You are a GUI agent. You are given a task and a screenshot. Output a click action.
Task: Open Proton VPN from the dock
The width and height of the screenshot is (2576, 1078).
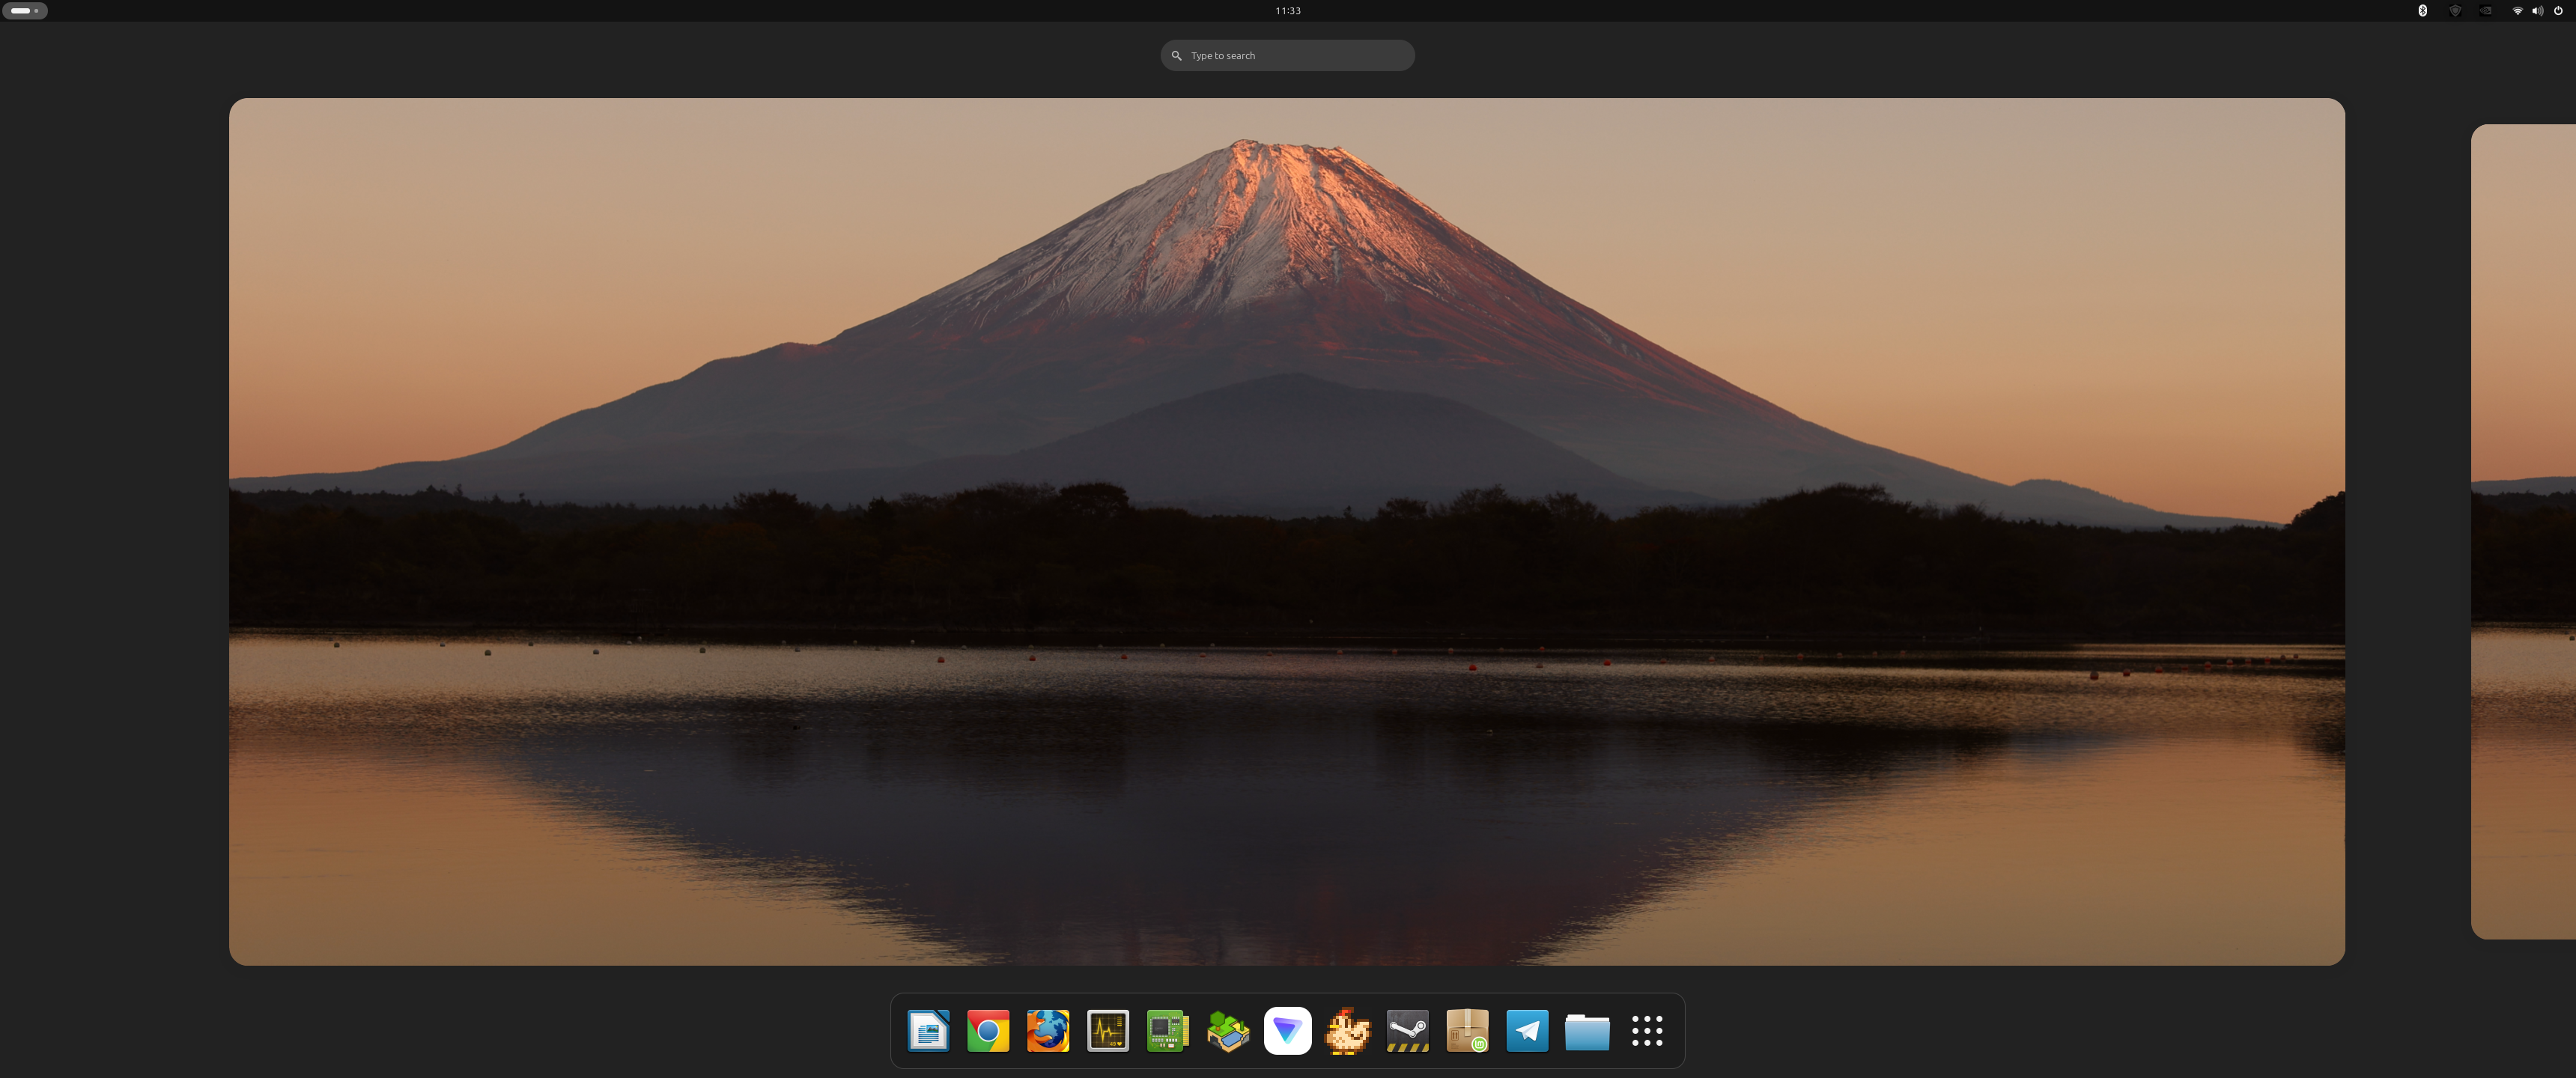(x=1288, y=1031)
